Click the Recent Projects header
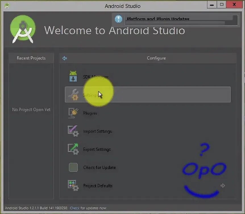 tap(31, 58)
